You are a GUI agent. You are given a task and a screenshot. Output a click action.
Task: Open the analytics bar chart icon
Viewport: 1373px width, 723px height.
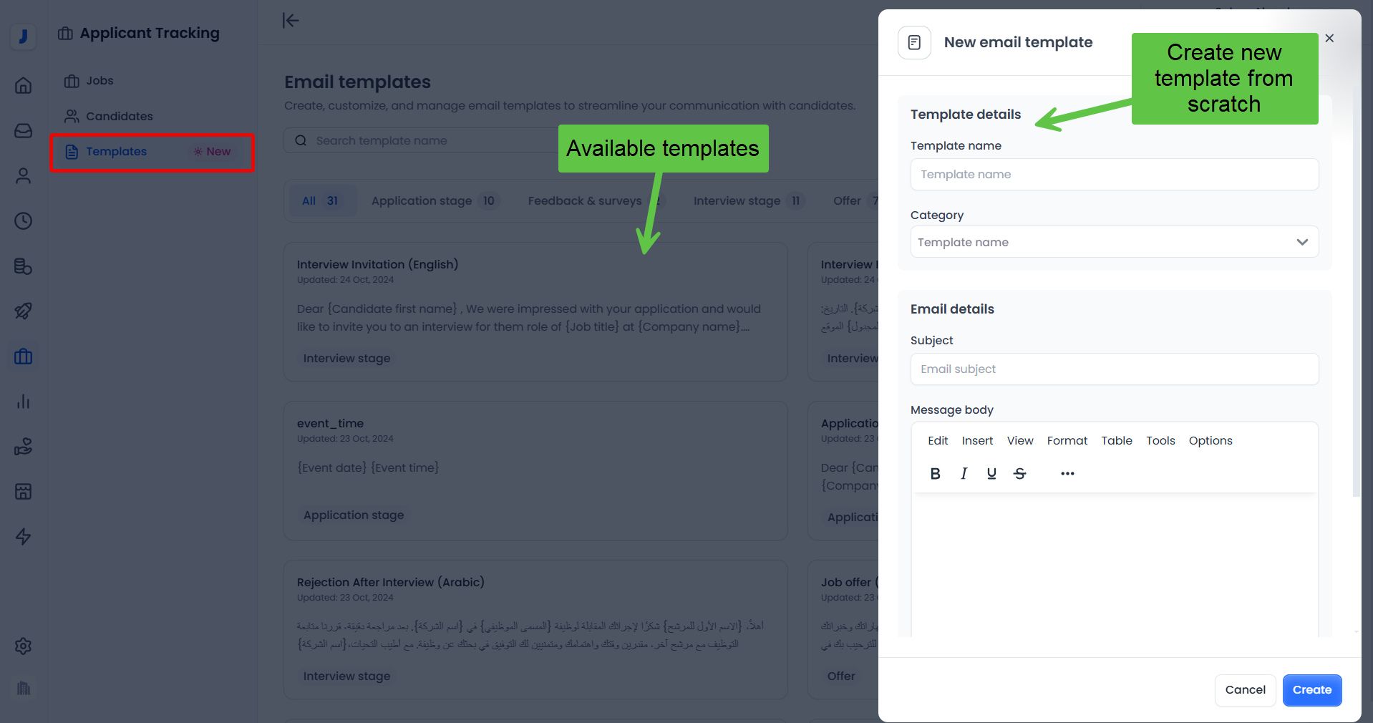click(24, 401)
